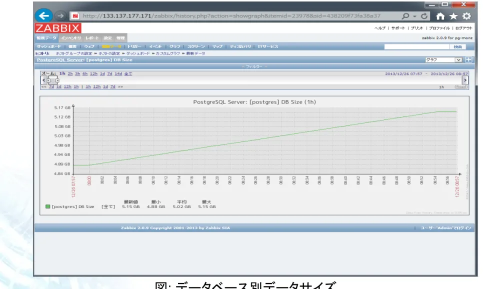Screen dimensions: 483x289
Task: Open history link ホストの設定
Action: click(109, 53)
